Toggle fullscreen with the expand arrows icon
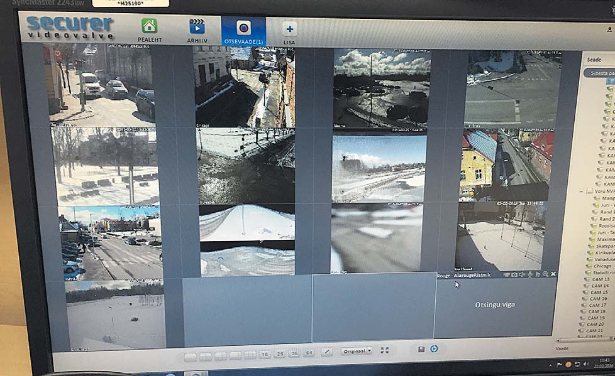The width and height of the screenshot is (615, 376). click(x=384, y=350)
